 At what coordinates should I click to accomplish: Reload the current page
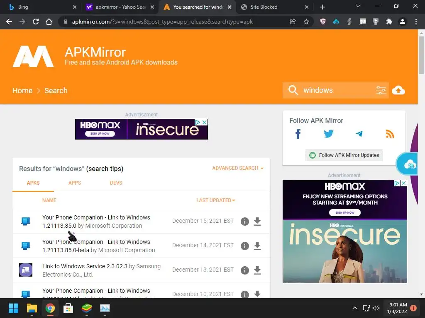coord(36,22)
